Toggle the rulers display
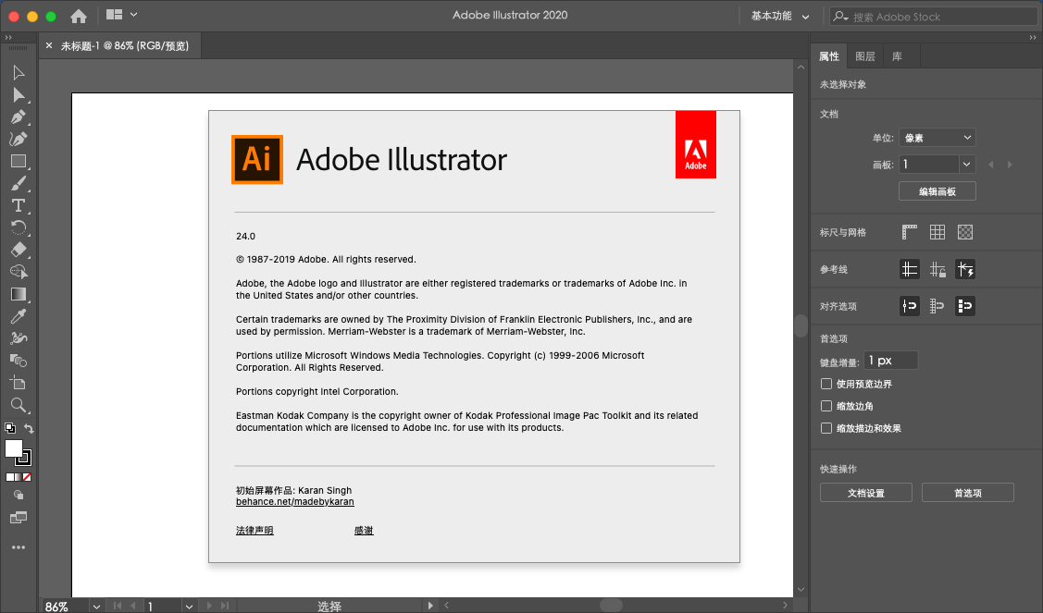 tap(910, 232)
